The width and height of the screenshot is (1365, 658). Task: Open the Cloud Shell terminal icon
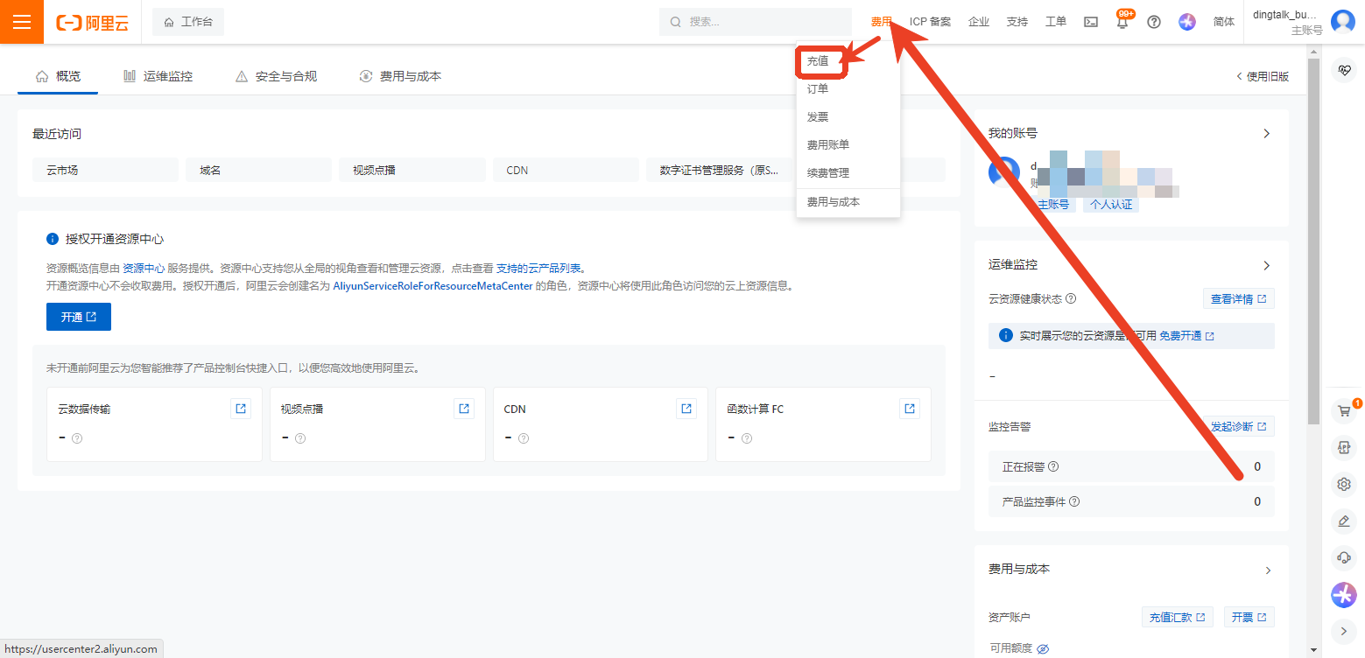point(1091,22)
